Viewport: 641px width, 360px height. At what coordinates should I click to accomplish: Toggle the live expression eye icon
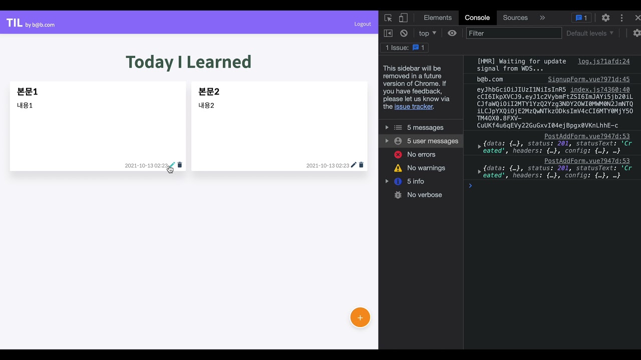(452, 33)
